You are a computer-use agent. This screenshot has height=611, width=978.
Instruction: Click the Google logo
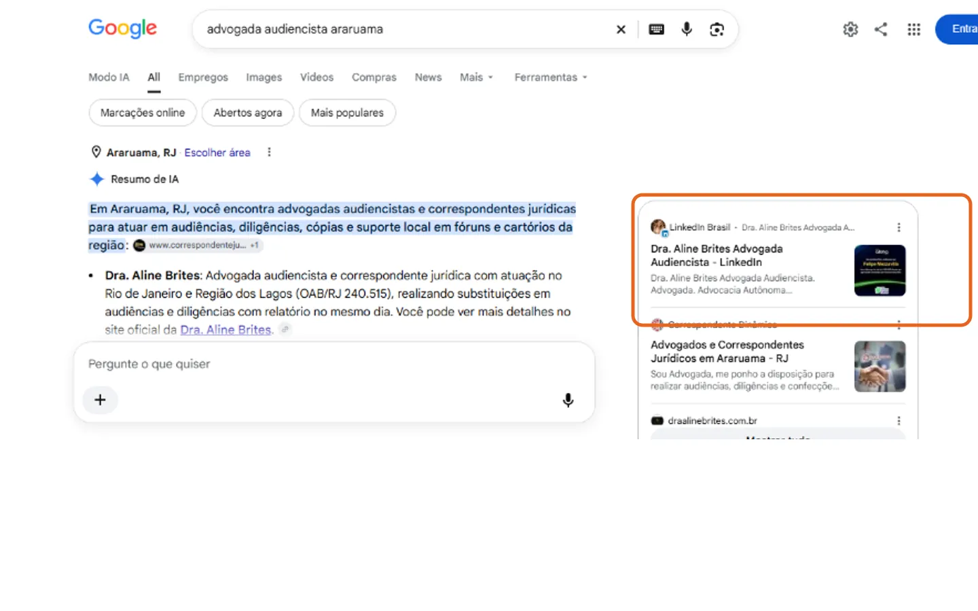point(122,29)
